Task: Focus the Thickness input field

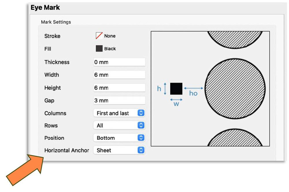Action: 119,62
